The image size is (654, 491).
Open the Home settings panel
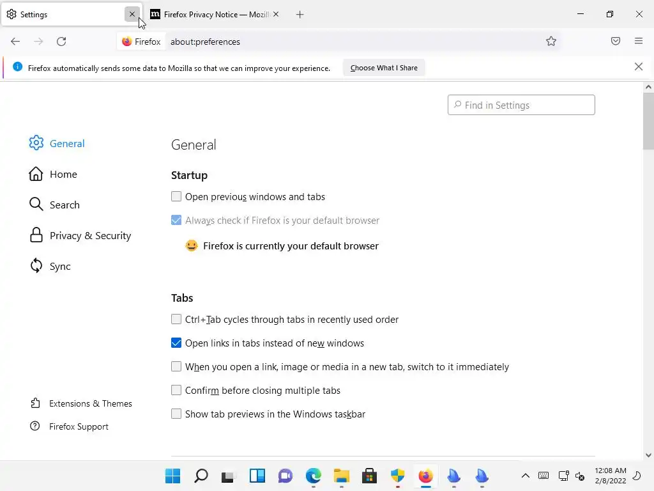pyautogui.click(x=53, y=174)
